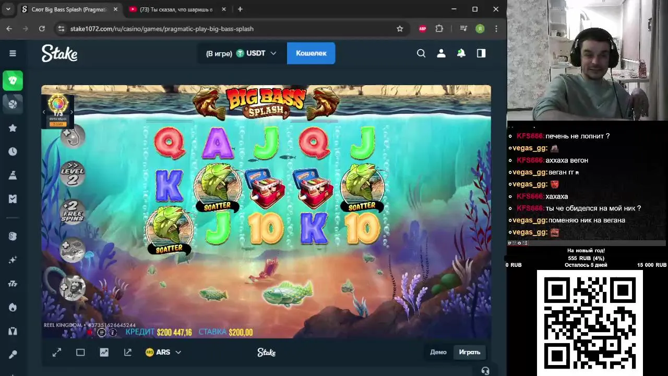Open the browser extensions puzzle icon

pyautogui.click(x=439, y=29)
